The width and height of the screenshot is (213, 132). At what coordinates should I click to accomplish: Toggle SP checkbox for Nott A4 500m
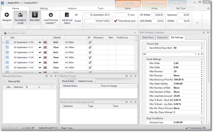pyautogui.click(x=90, y=62)
